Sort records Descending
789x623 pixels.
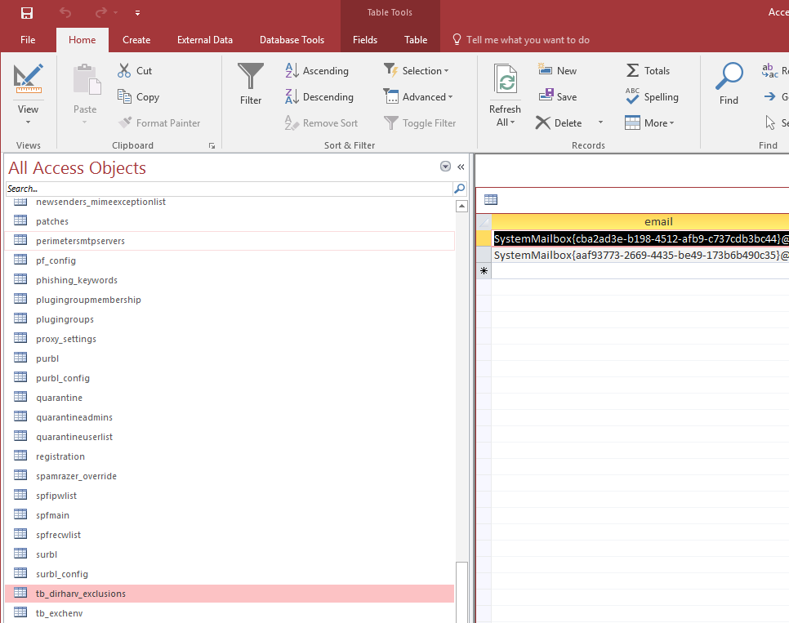[319, 97]
